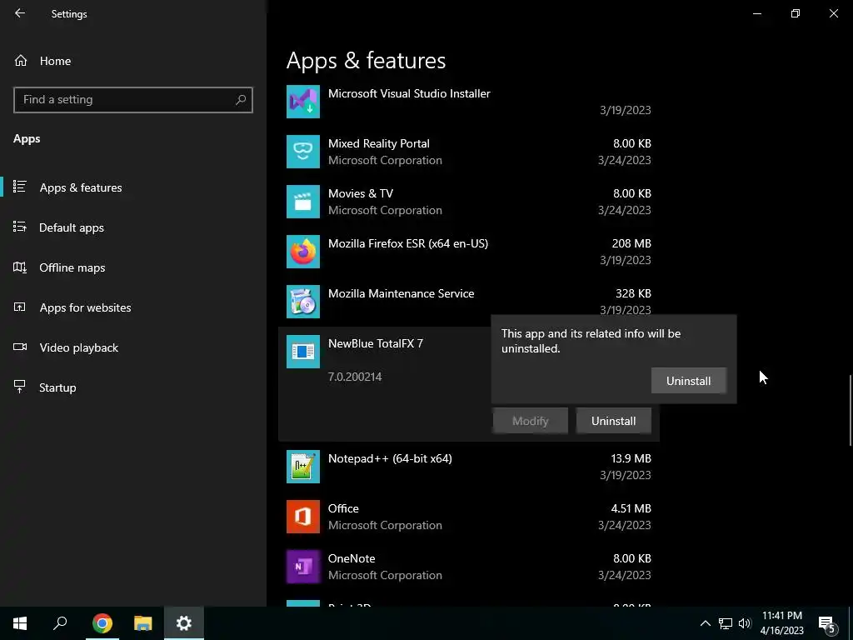Click the NewBlue TotalFX 7 icon
Viewport: 853px width, 640px height.
tap(303, 352)
